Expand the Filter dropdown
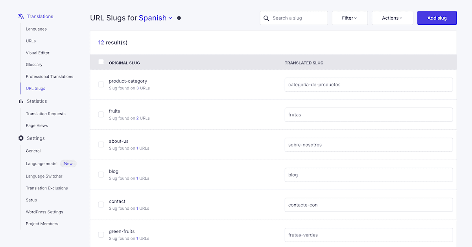This screenshot has width=472, height=247. [350, 18]
